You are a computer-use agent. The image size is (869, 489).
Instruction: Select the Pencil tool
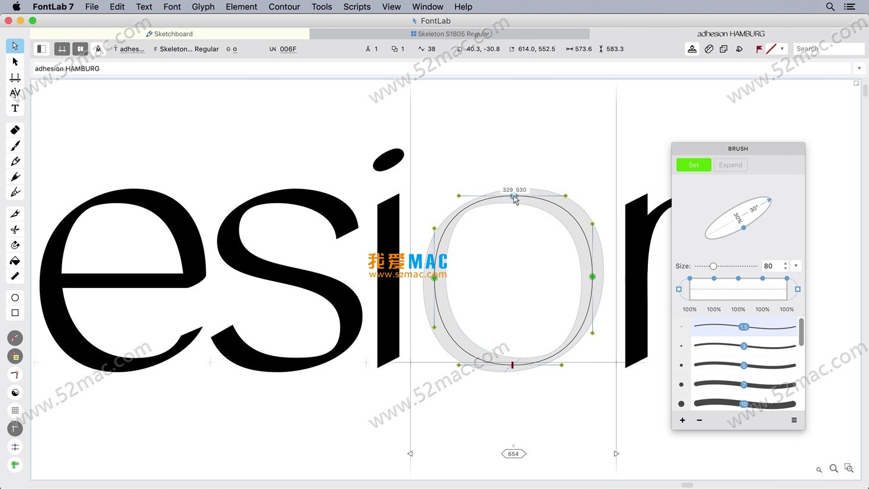coord(15,161)
